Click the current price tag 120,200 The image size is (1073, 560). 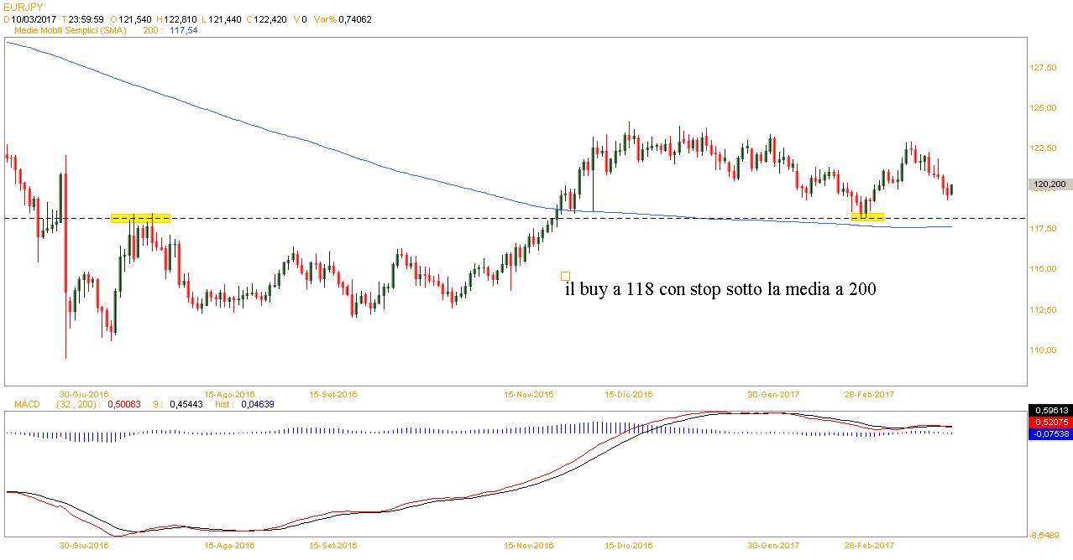coord(1049,184)
